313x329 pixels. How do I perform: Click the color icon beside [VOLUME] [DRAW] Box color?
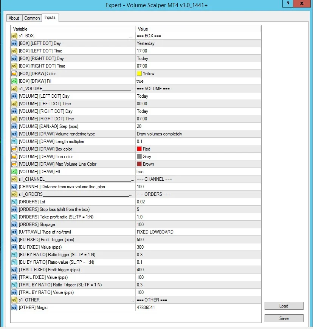14,149
